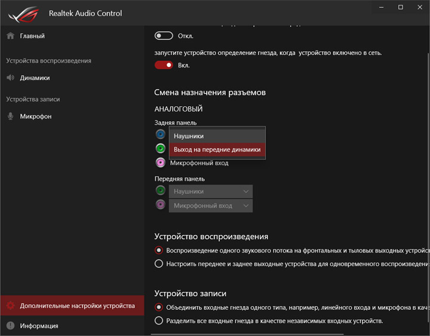Viewport: 430px width, 336px height.
Task: Turn off the red Вкл. toggle
Action: pyautogui.click(x=164, y=65)
